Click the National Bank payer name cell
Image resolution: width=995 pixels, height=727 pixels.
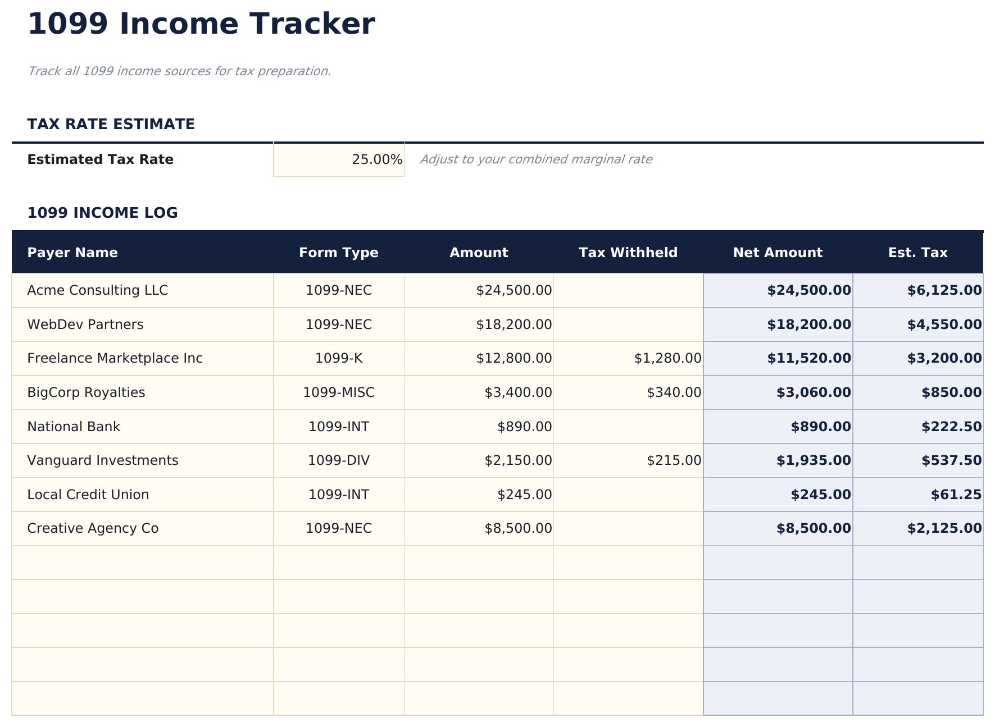coord(73,426)
